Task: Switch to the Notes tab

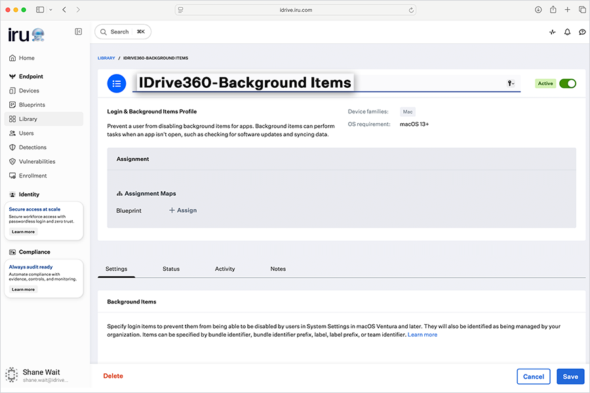Action: point(278,269)
